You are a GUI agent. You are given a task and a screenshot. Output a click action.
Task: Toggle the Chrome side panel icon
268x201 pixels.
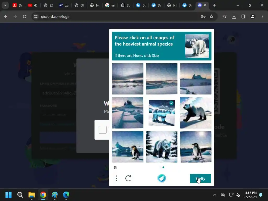(243, 16)
